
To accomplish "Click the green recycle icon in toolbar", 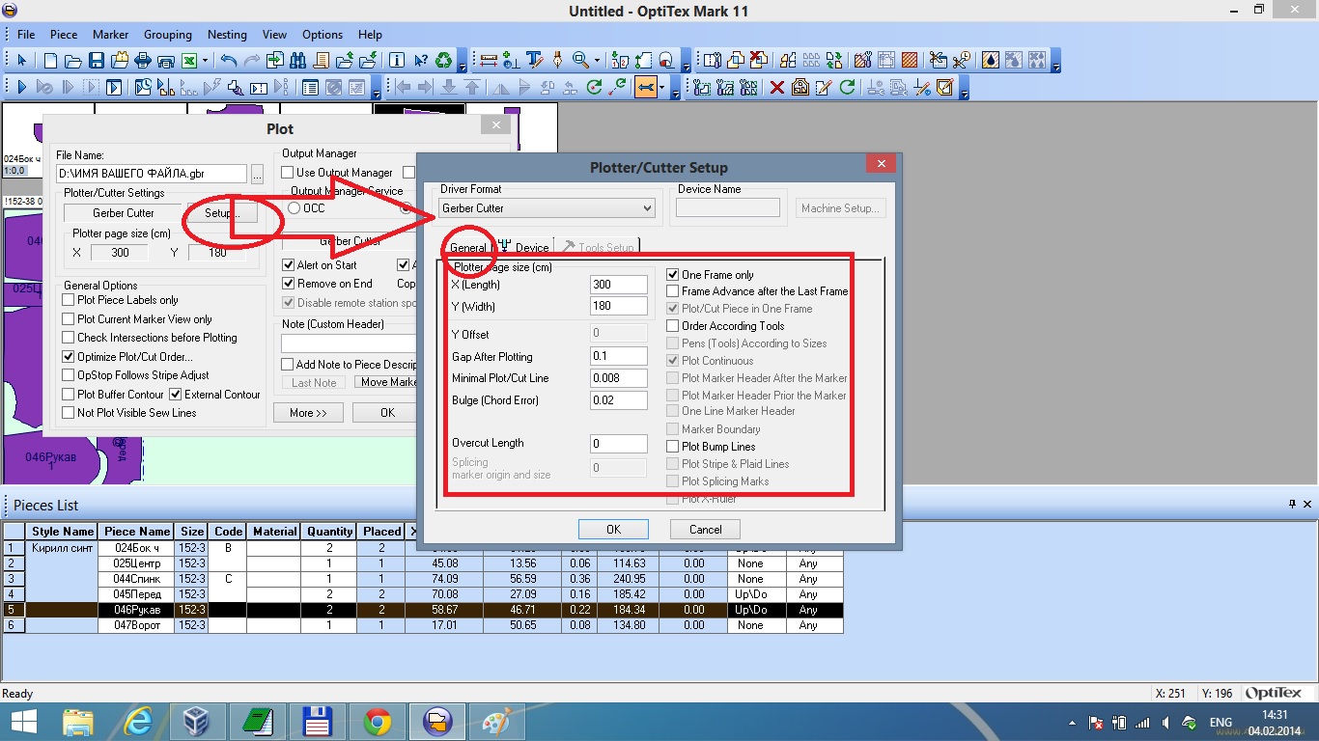I will point(443,61).
